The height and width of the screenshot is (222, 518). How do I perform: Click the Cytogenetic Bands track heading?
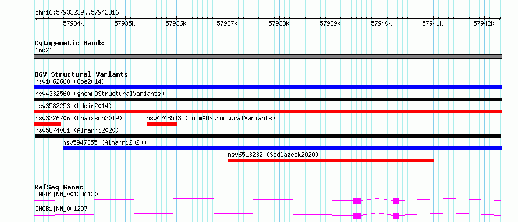coord(69,43)
